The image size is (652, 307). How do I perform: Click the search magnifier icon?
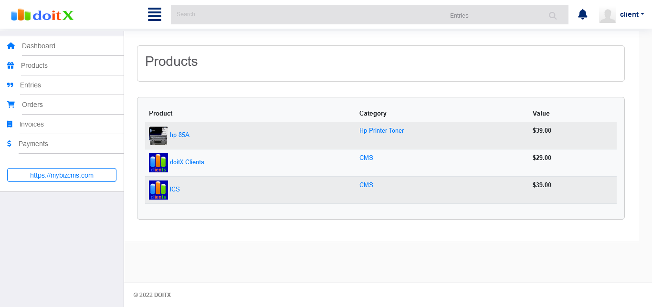(x=553, y=16)
